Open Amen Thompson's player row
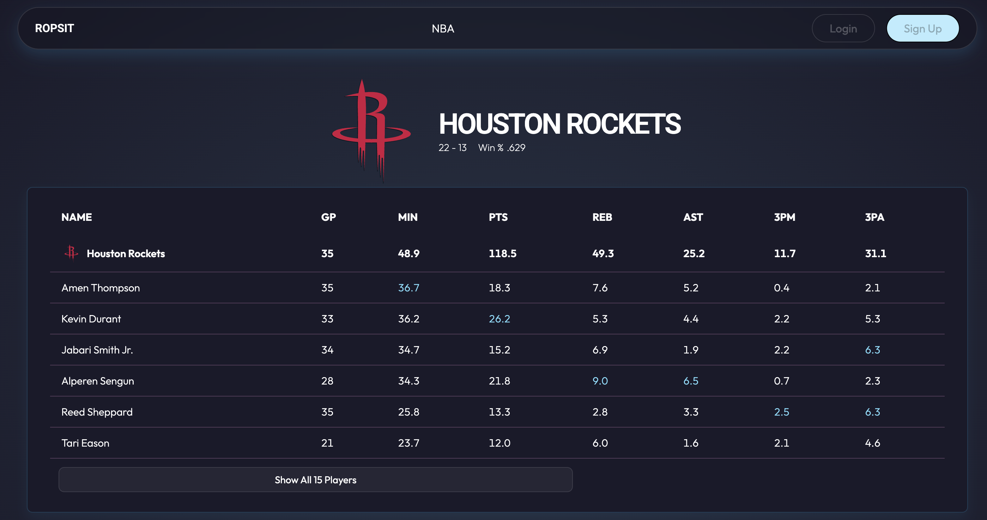Screen dimensions: 987x520 [x=101, y=288]
